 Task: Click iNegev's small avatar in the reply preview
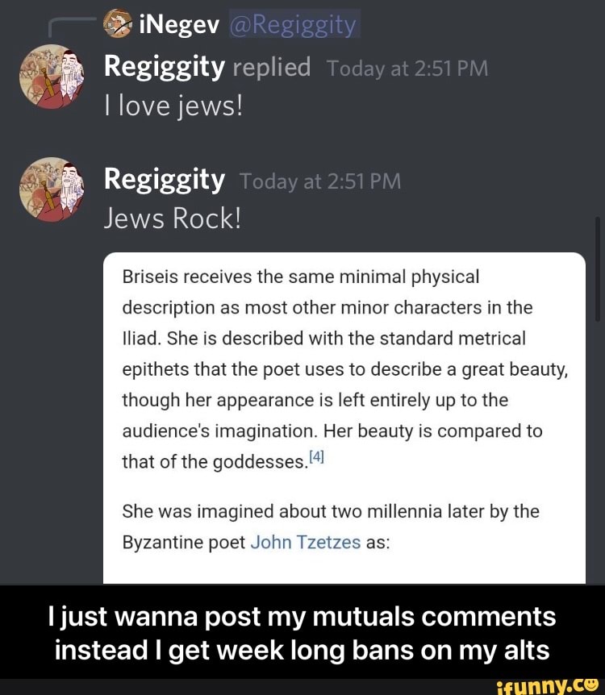coord(119,26)
